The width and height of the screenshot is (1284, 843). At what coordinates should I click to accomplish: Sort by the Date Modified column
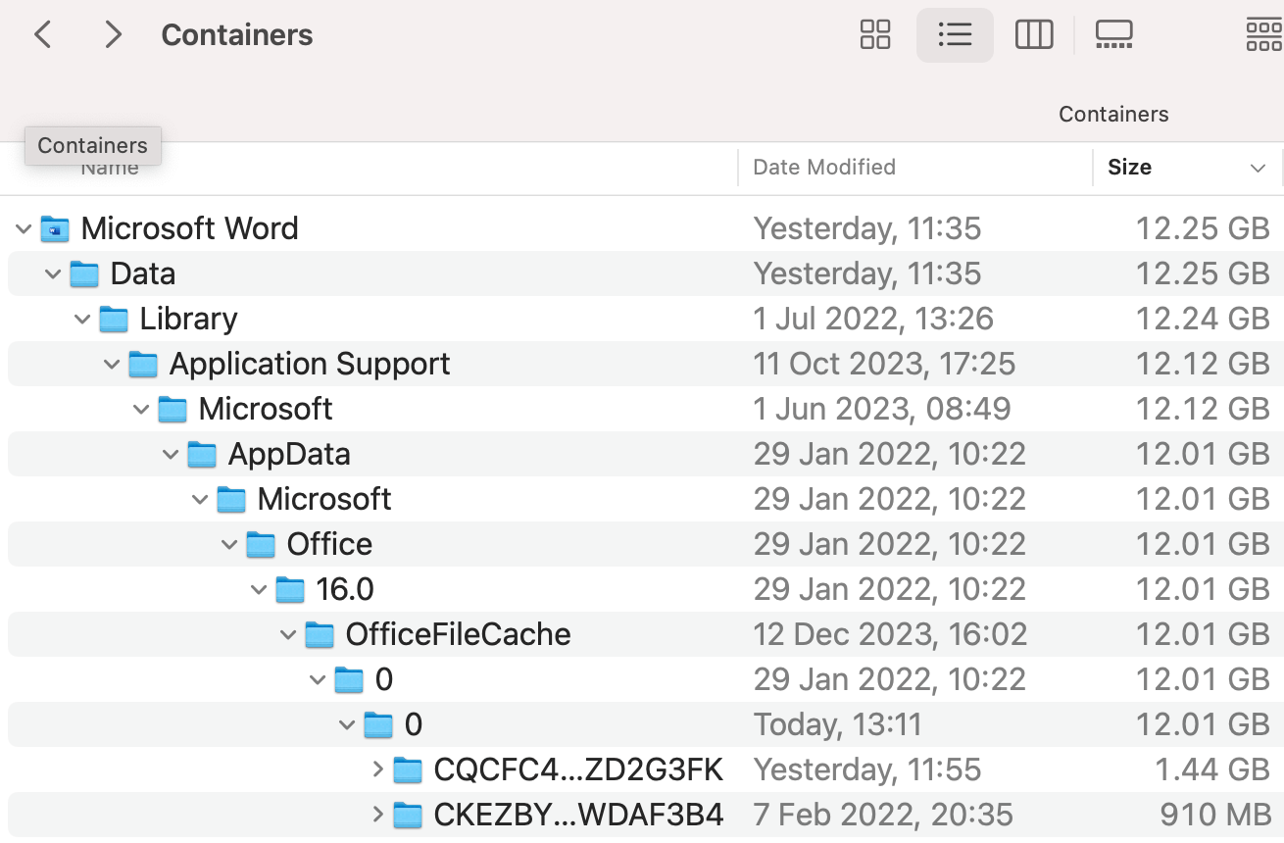[824, 167]
